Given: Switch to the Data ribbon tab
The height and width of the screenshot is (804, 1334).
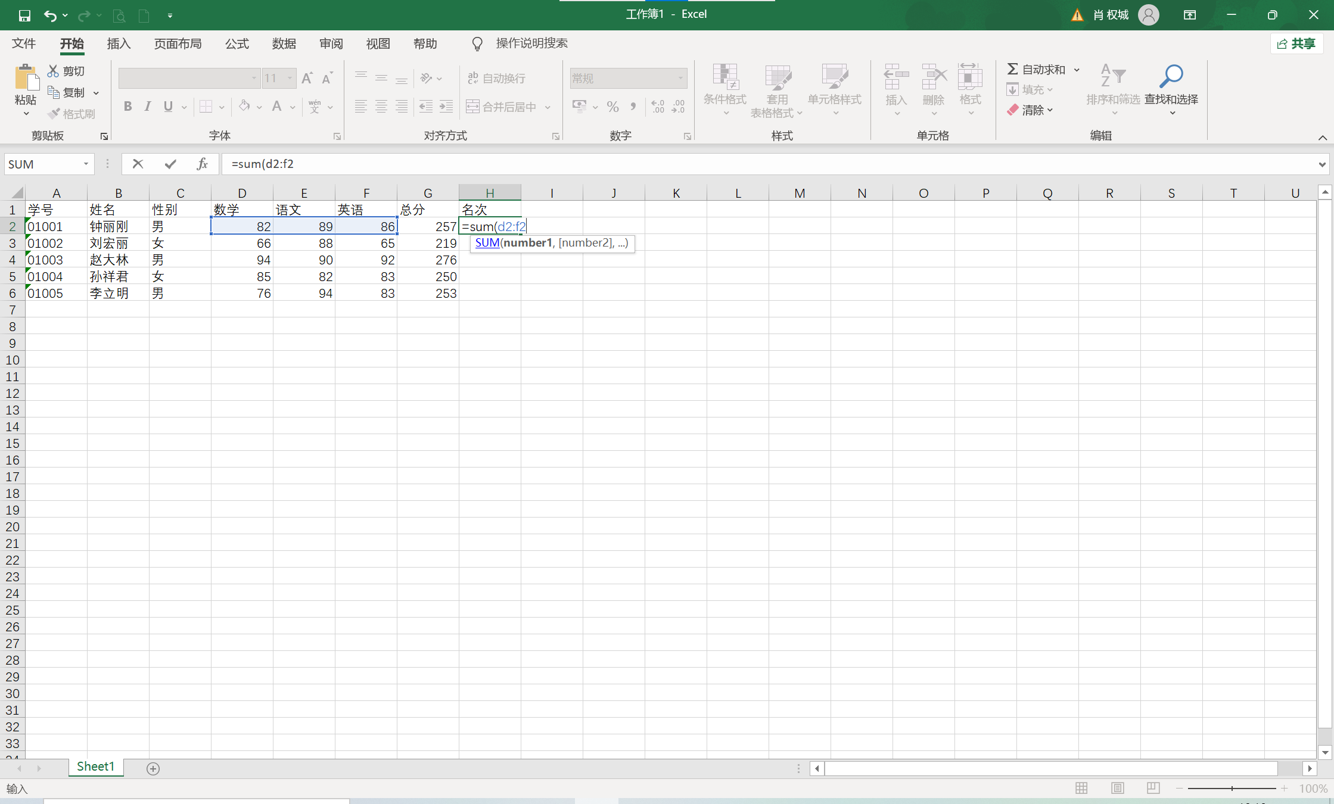Looking at the screenshot, I should click(x=284, y=43).
